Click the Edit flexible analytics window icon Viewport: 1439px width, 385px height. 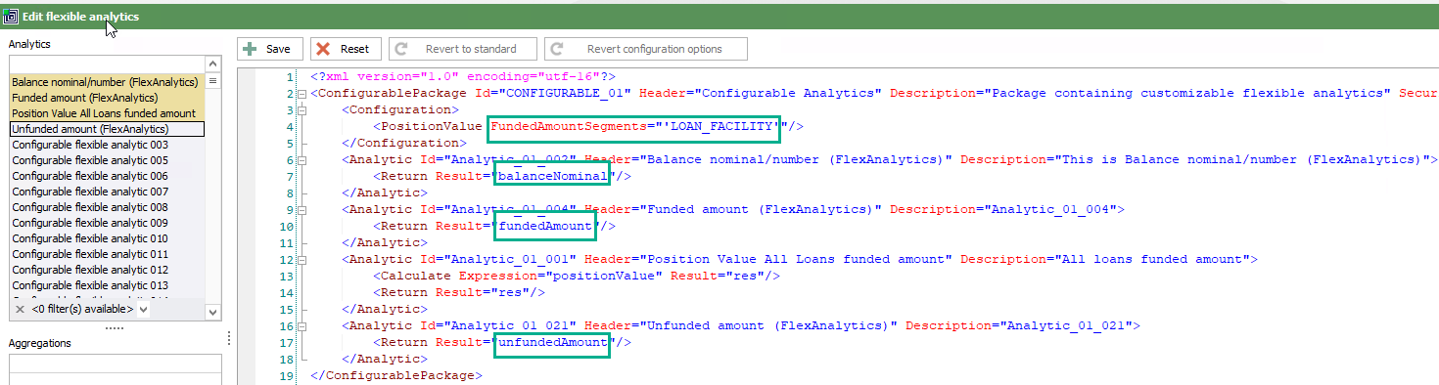click(x=10, y=17)
